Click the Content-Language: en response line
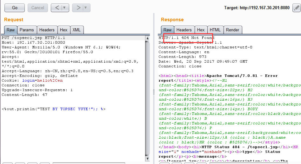The width and height of the screenshot is (301, 164). pos(184,52)
